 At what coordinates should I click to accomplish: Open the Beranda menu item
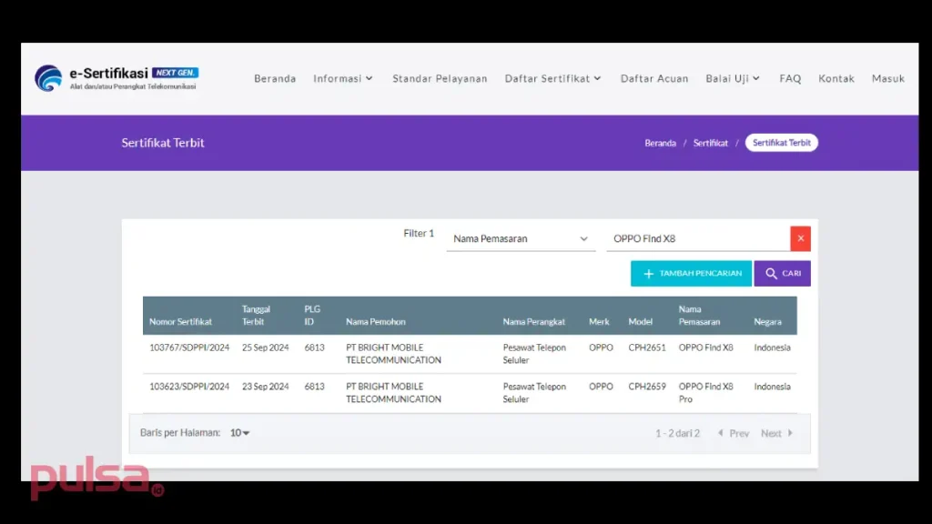click(x=275, y=78)
